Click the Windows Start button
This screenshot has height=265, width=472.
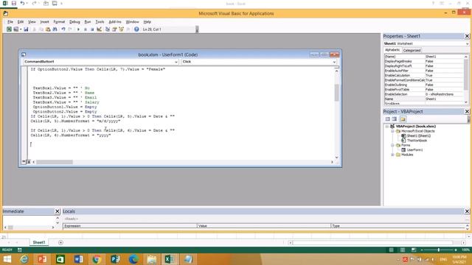pyautogui.click(x=7, y=259)
